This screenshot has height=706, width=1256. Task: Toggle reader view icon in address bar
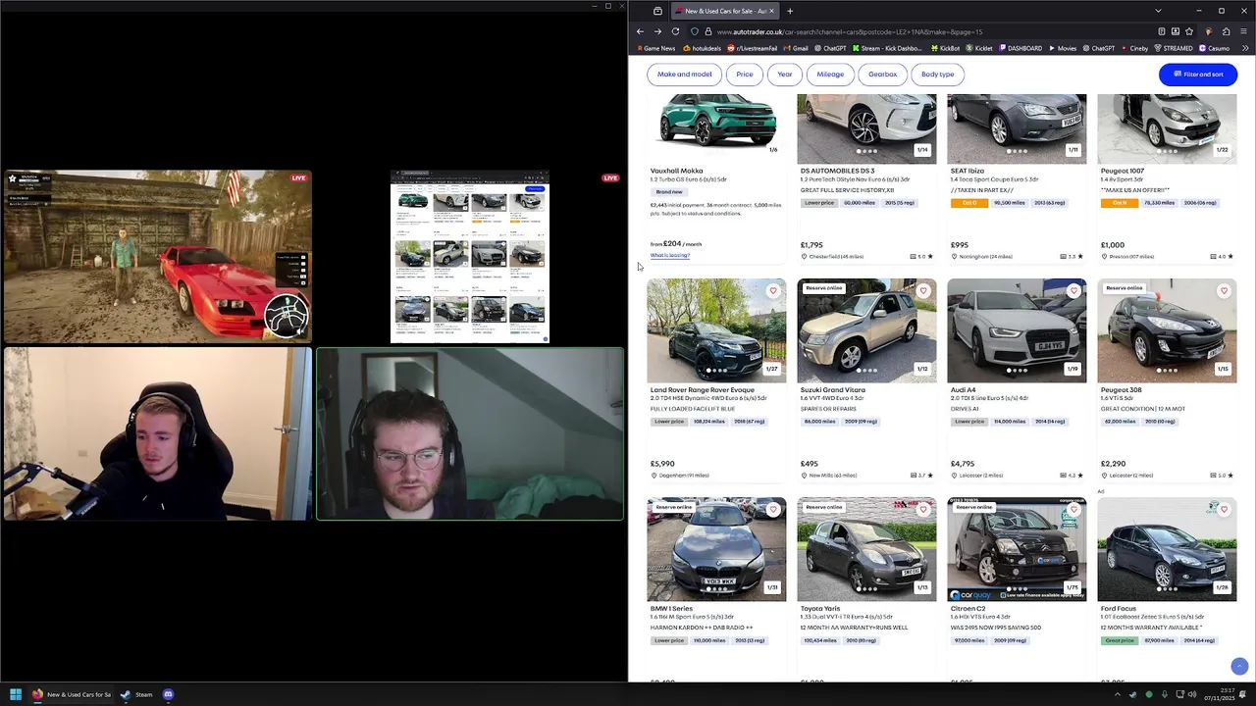point(1162,31)
